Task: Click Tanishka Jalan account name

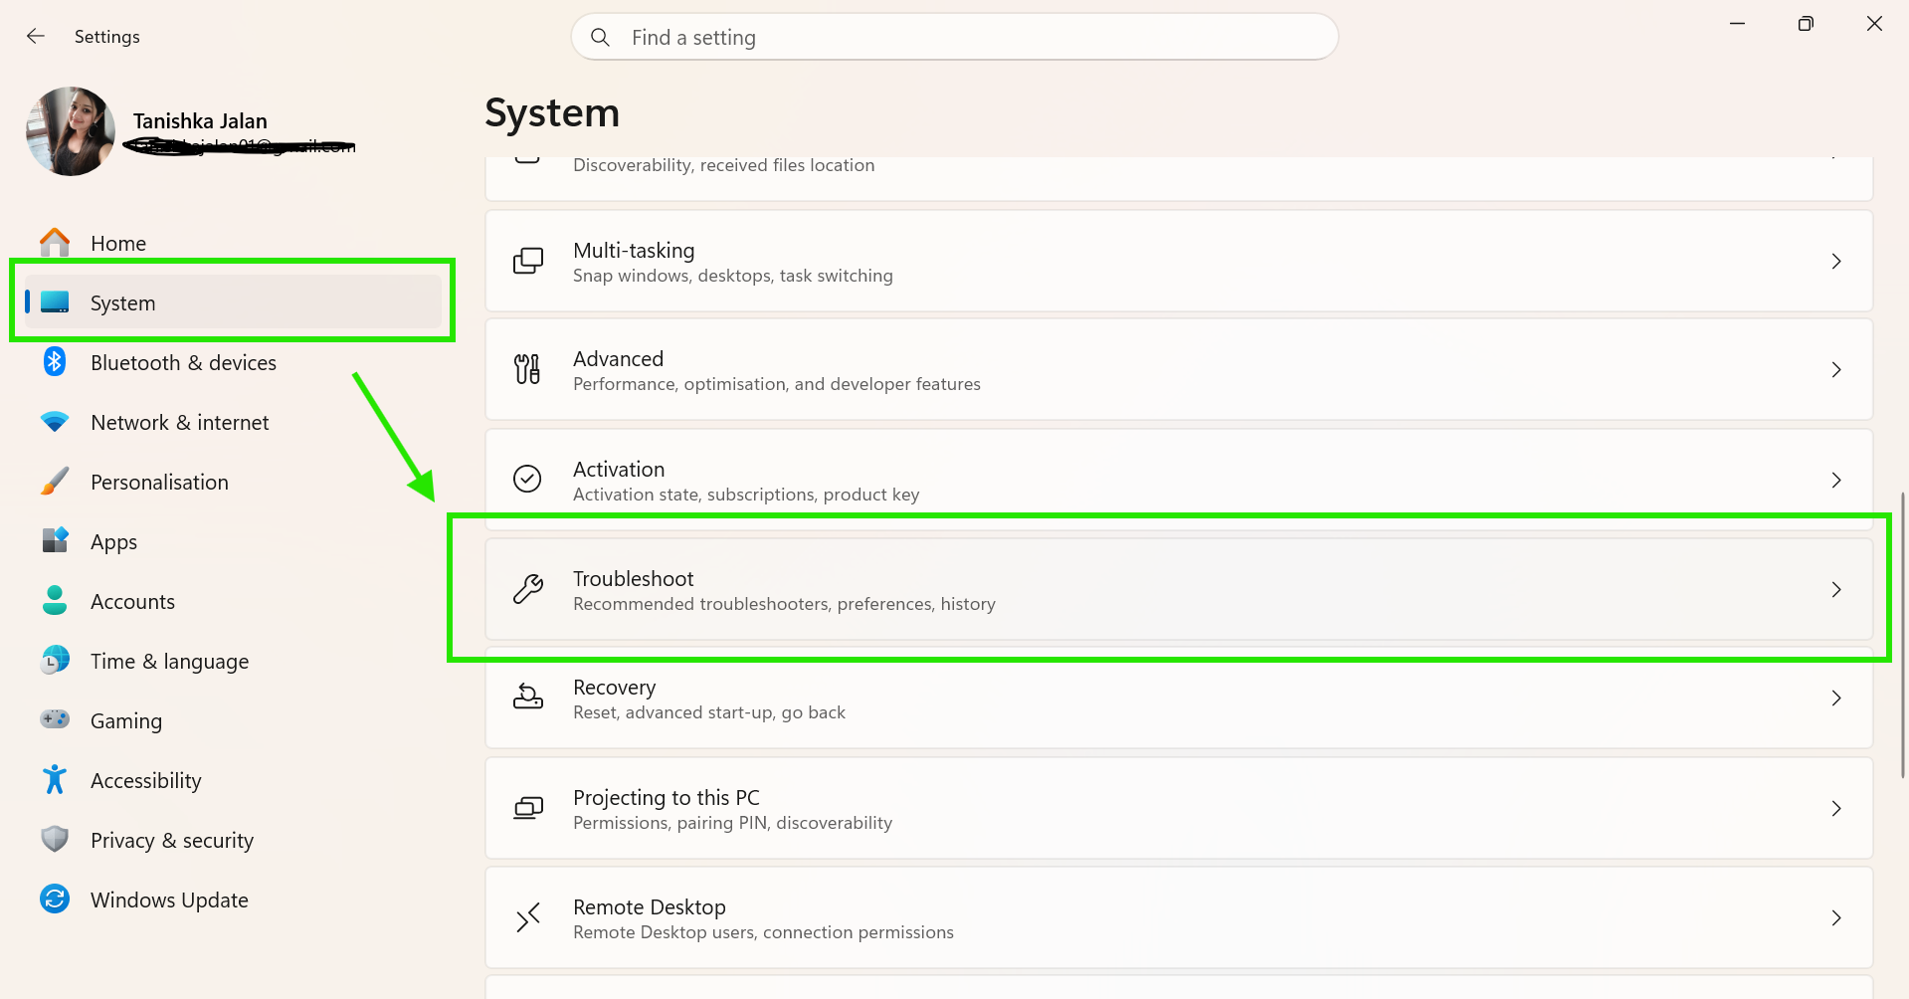Action: pyautogui.click(x=200, y=121)
